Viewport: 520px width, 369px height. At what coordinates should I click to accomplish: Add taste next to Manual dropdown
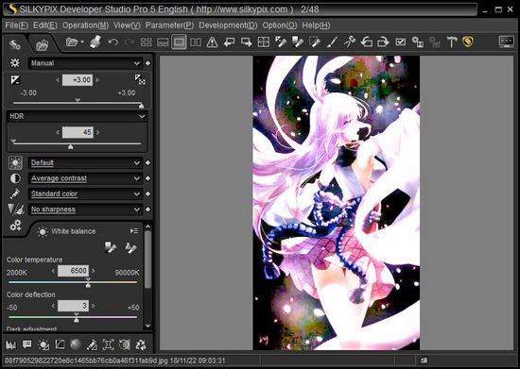pyautogui.click(x=147, y=63)
